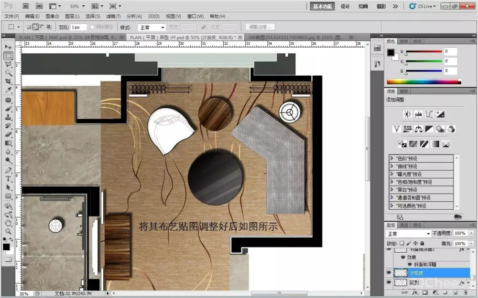Open the 样式 style dropdown in options bar
The height and width of the screenshot is (298, 478).
pos(152,27)
